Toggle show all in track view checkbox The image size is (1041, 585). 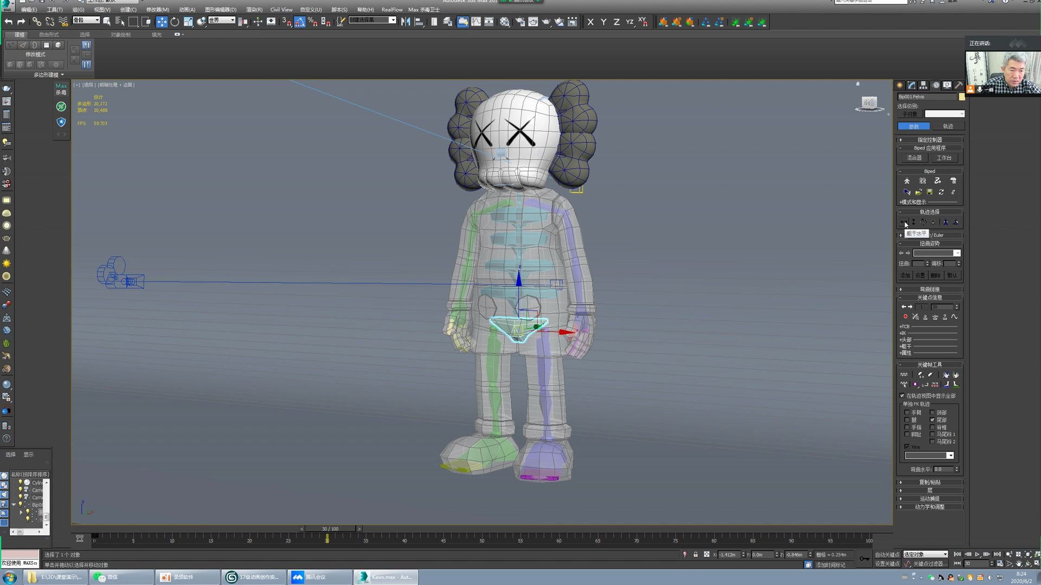(x=903, y=396)
